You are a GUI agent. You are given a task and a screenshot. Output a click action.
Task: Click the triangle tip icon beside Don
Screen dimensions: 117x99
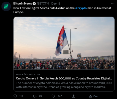pos(90,96)
